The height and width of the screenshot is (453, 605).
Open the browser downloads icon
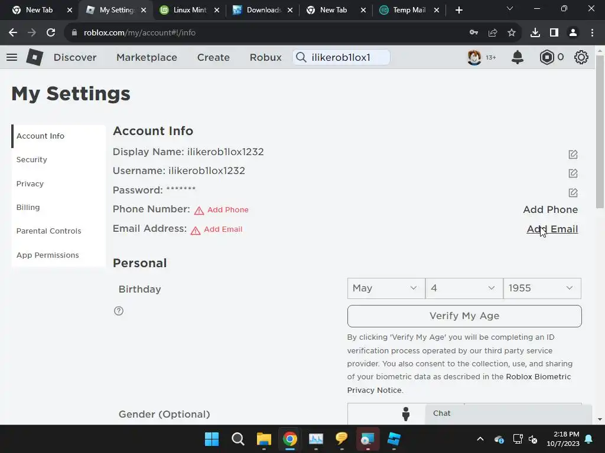coord(535,33)
